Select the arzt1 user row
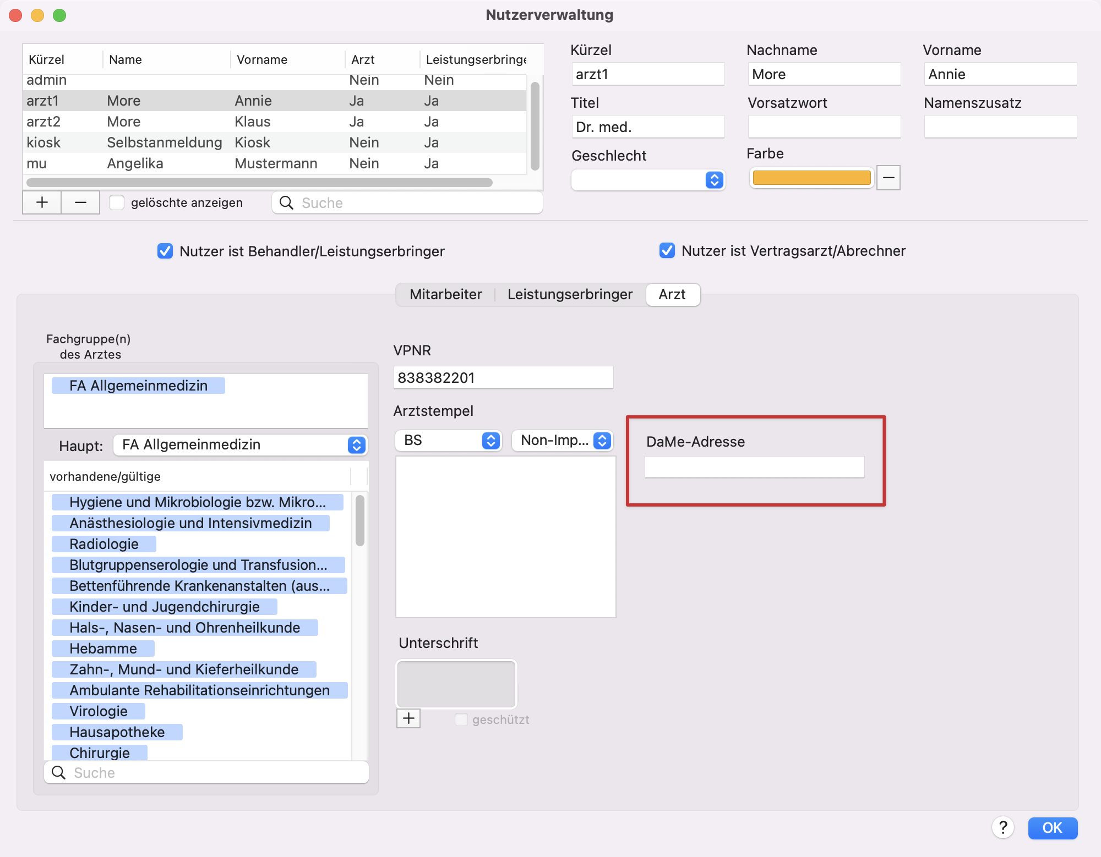Screen dimensions: 1101x857 (x=275, y=101)
